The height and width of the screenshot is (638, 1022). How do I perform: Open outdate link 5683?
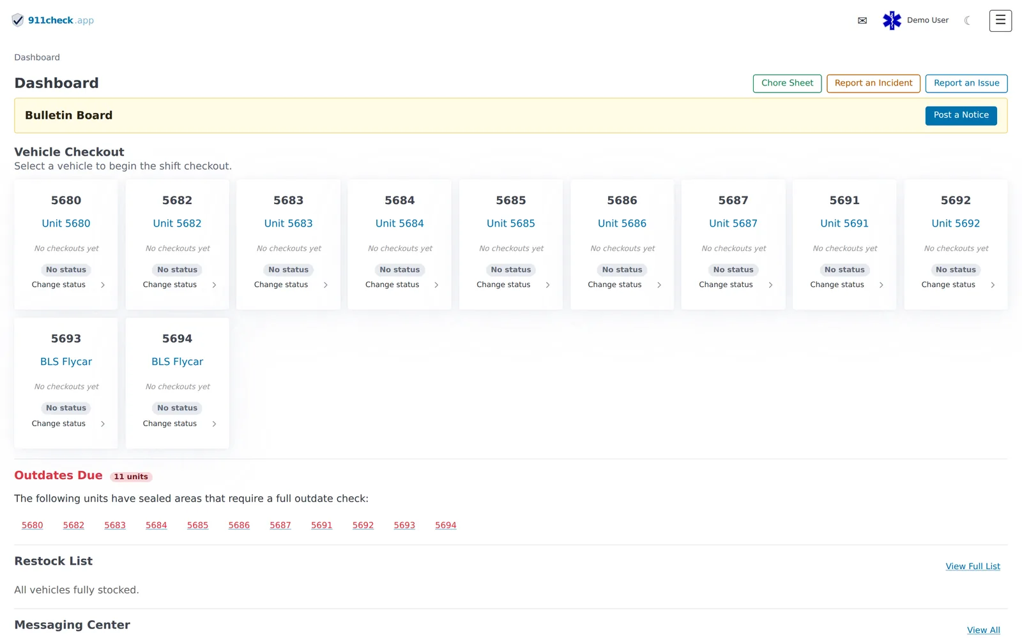115,525
